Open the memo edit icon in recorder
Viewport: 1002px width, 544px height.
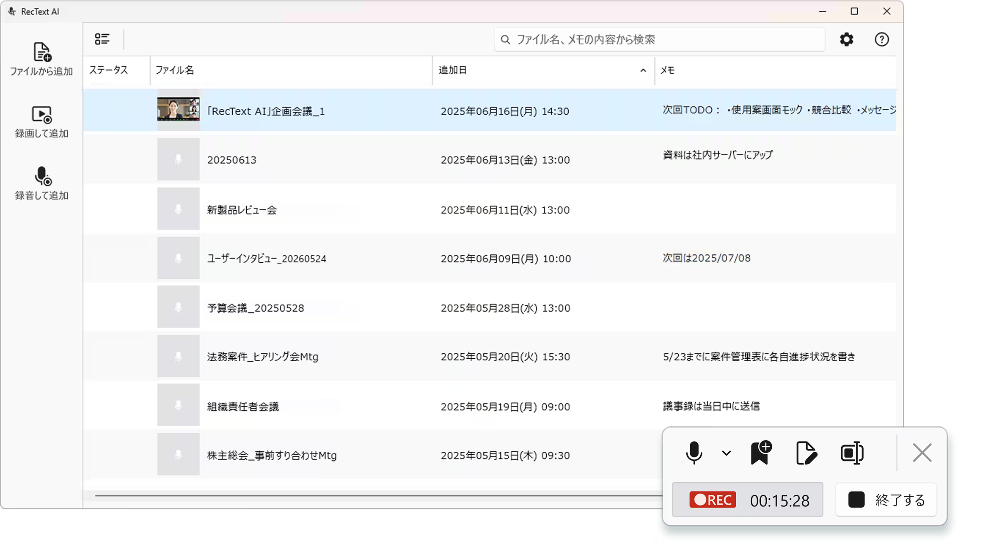click(806, 453)
